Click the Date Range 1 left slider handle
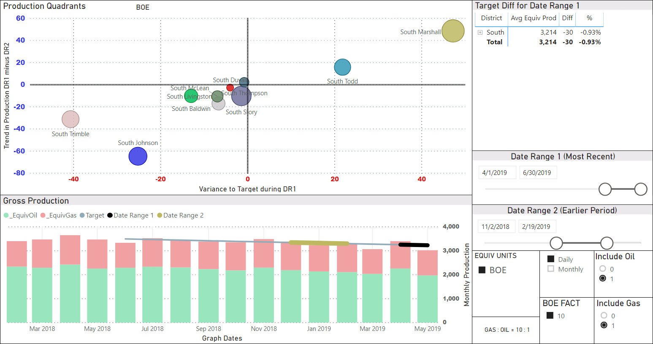Image resolution: width=653 pixels, height=344 pixels. tap(605, 189)
